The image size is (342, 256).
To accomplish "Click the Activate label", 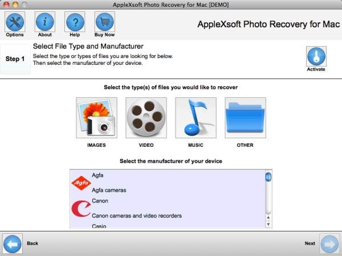I will (316, 69).
